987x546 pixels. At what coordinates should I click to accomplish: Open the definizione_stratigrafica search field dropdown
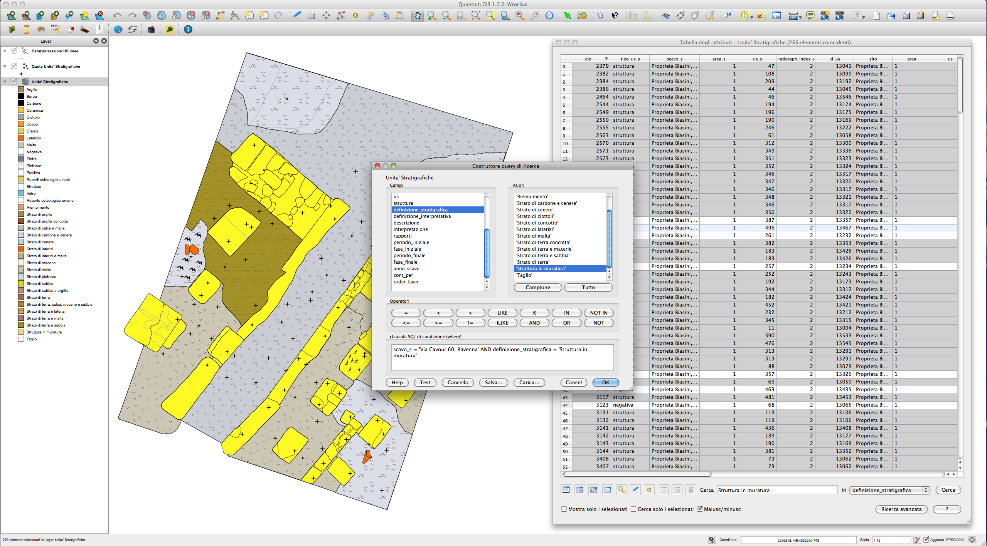tap(890, 490)
